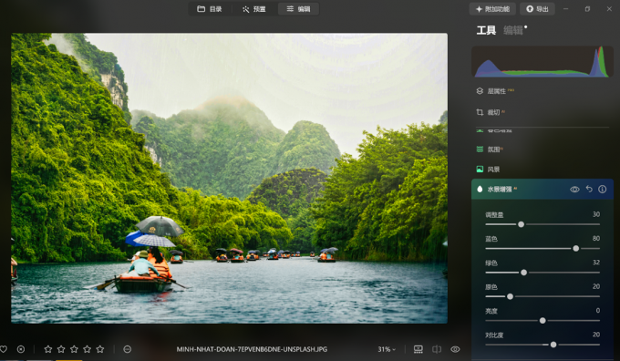620x361 pixels.
Task: Open the 目录 catalog tab
Action: [x=210, y=9]
